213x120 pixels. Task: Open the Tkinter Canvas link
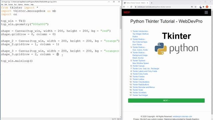click(138, 66)
